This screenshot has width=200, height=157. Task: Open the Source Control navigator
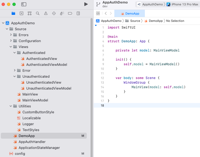(21, 13)
